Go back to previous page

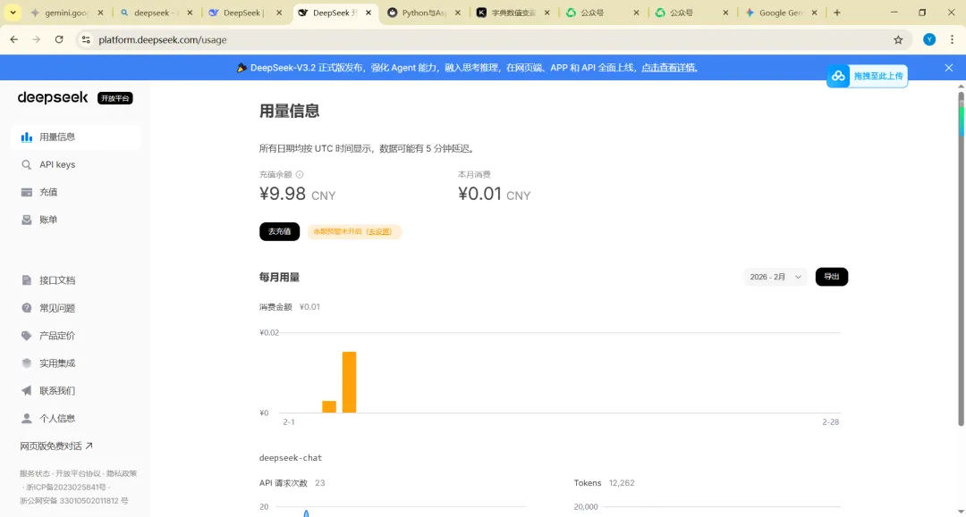14,40
